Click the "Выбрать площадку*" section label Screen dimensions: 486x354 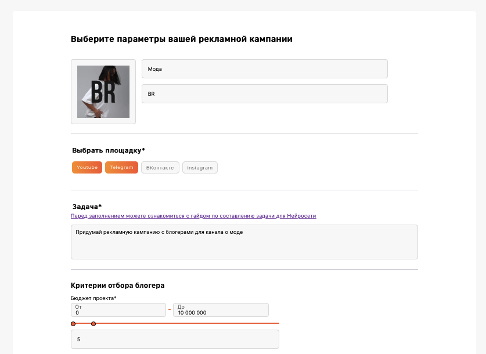109,150
